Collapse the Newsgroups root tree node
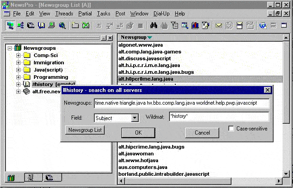 click(10, 48)
